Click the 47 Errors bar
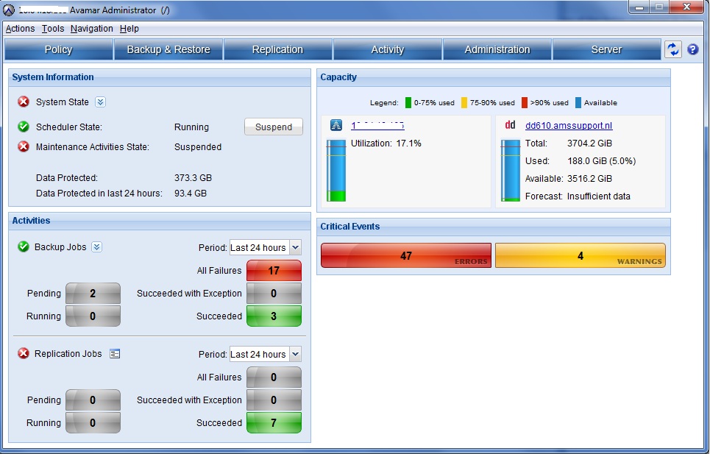Viewport: 710px width, 454px height. tap(405, 255)
